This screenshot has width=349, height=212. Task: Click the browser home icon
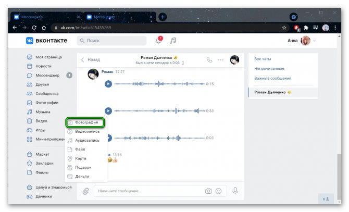pos(44,28)
